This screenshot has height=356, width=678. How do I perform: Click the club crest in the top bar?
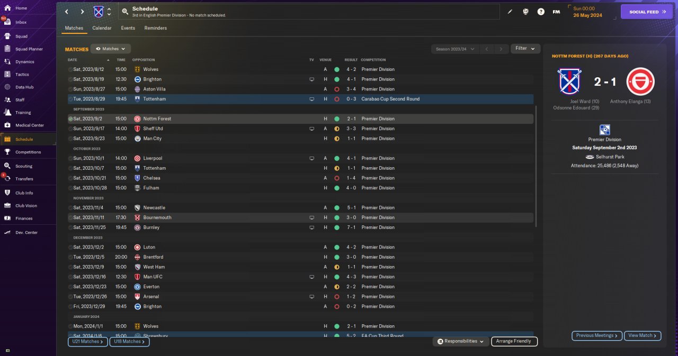(x=99, y=12)
